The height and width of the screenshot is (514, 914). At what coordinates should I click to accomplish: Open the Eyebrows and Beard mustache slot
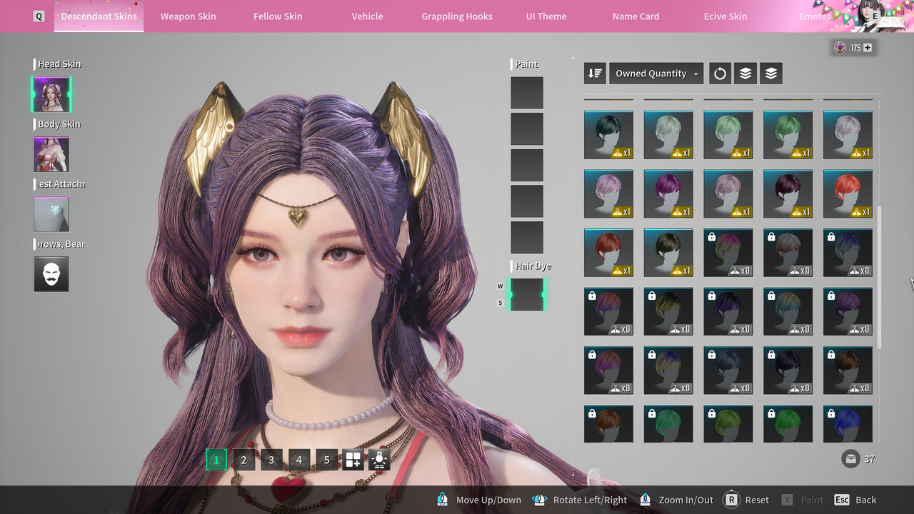pos(51,274)
